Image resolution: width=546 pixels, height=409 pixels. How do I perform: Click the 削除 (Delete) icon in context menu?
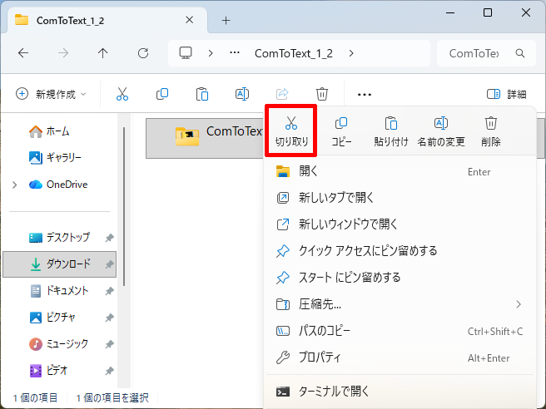491,131
